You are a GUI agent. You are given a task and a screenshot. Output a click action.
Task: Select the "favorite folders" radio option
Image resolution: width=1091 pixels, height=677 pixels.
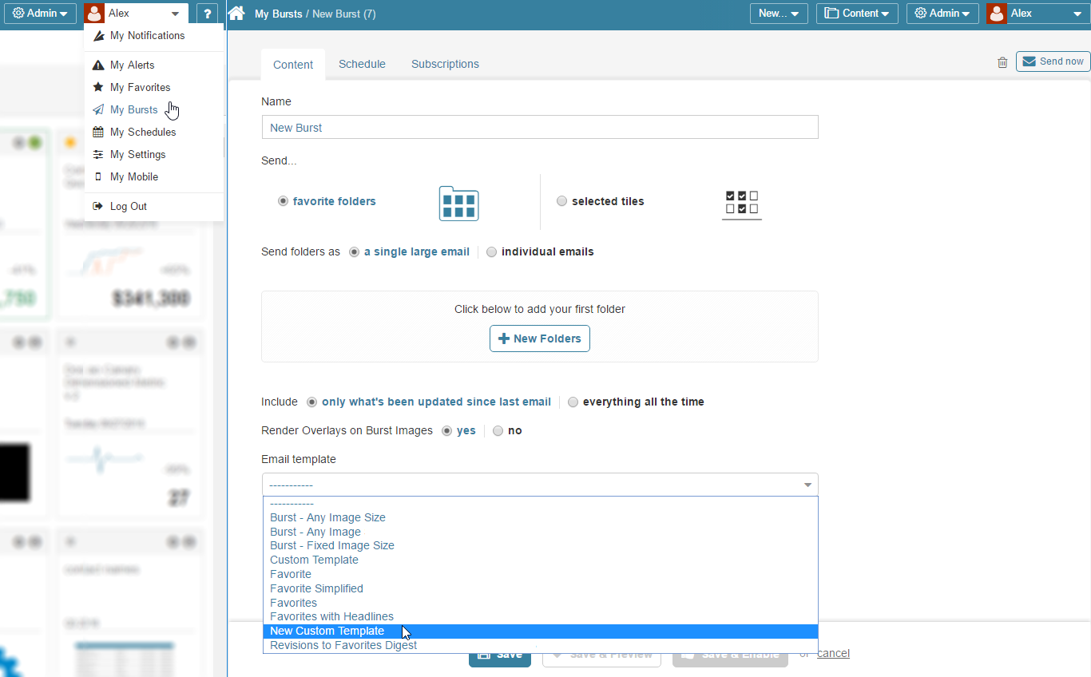point(283,201)
